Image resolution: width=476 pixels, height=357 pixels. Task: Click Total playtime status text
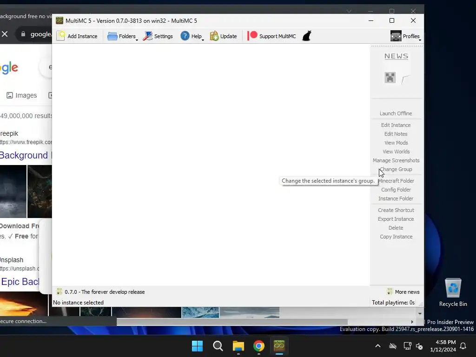(x=393, y=303)
